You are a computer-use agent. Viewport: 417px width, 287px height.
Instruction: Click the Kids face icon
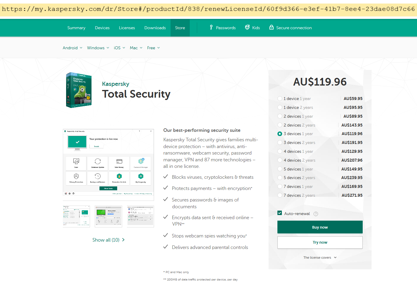coord(247,27)
